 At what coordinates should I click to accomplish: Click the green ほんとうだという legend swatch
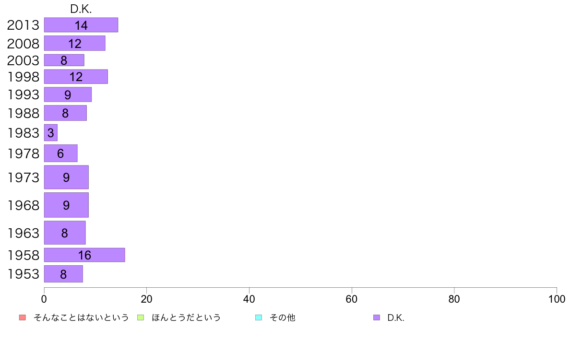(x=141, y=318)
